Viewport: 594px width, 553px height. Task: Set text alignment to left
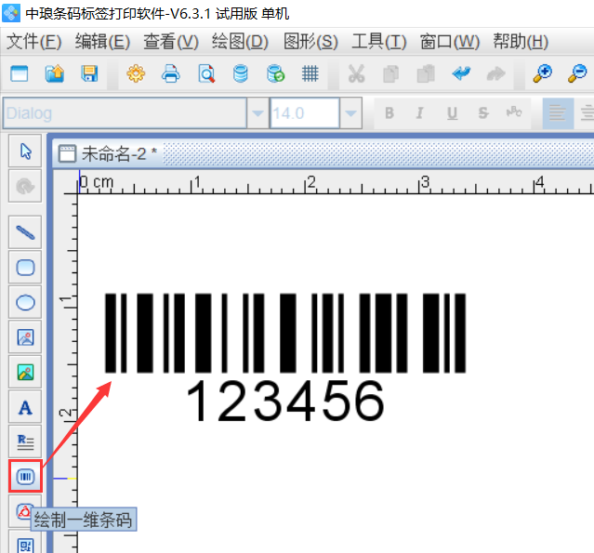558,112
